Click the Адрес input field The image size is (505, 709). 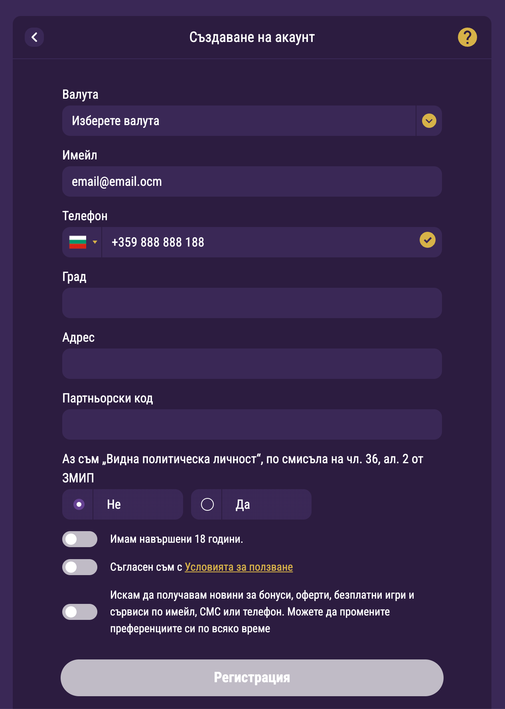[x=252, y=364]
